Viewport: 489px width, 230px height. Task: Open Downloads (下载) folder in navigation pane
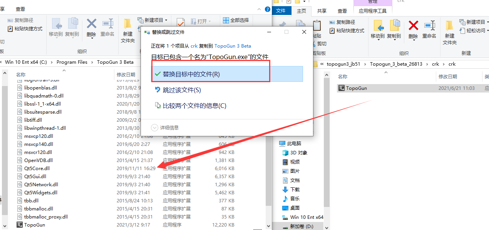(x=291, y=189)
